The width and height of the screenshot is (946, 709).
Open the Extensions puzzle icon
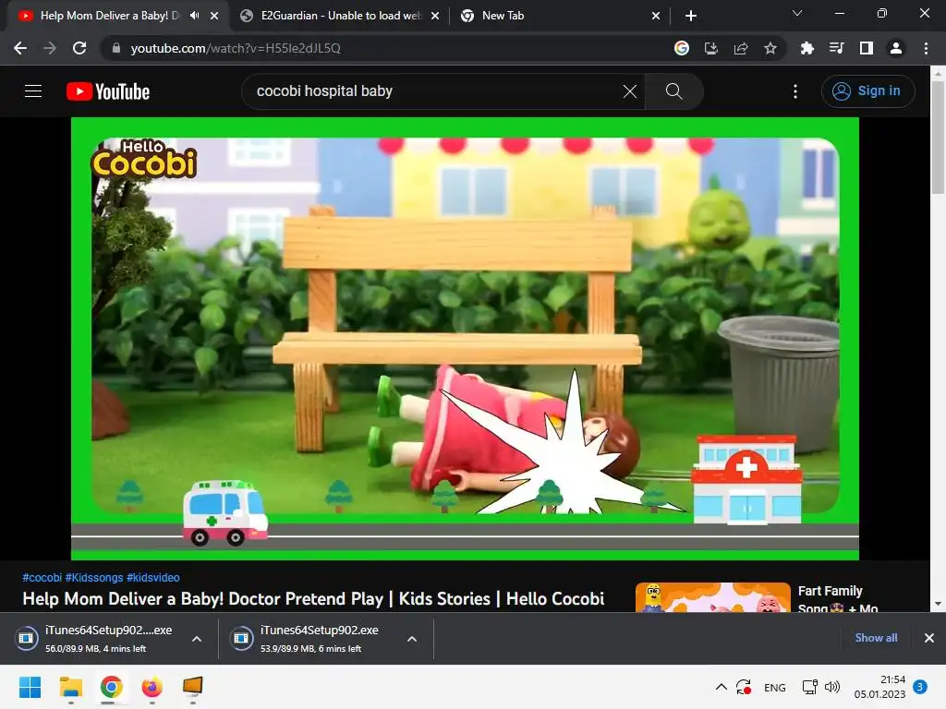point(807,48)
